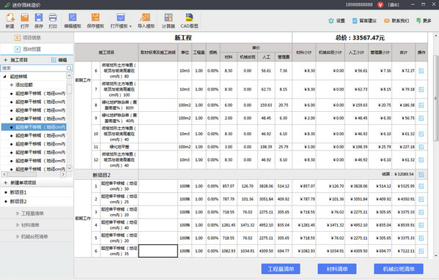Click the blue 材料清单 button
The image size is (439, 280).
click(x=337, y=269)
